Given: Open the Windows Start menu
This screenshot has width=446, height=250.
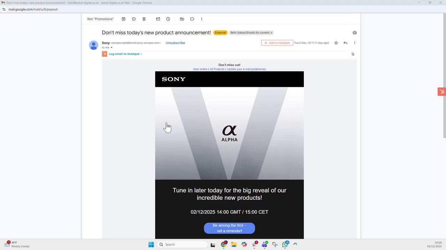Looking at the screenshot, I should (151, 244).
